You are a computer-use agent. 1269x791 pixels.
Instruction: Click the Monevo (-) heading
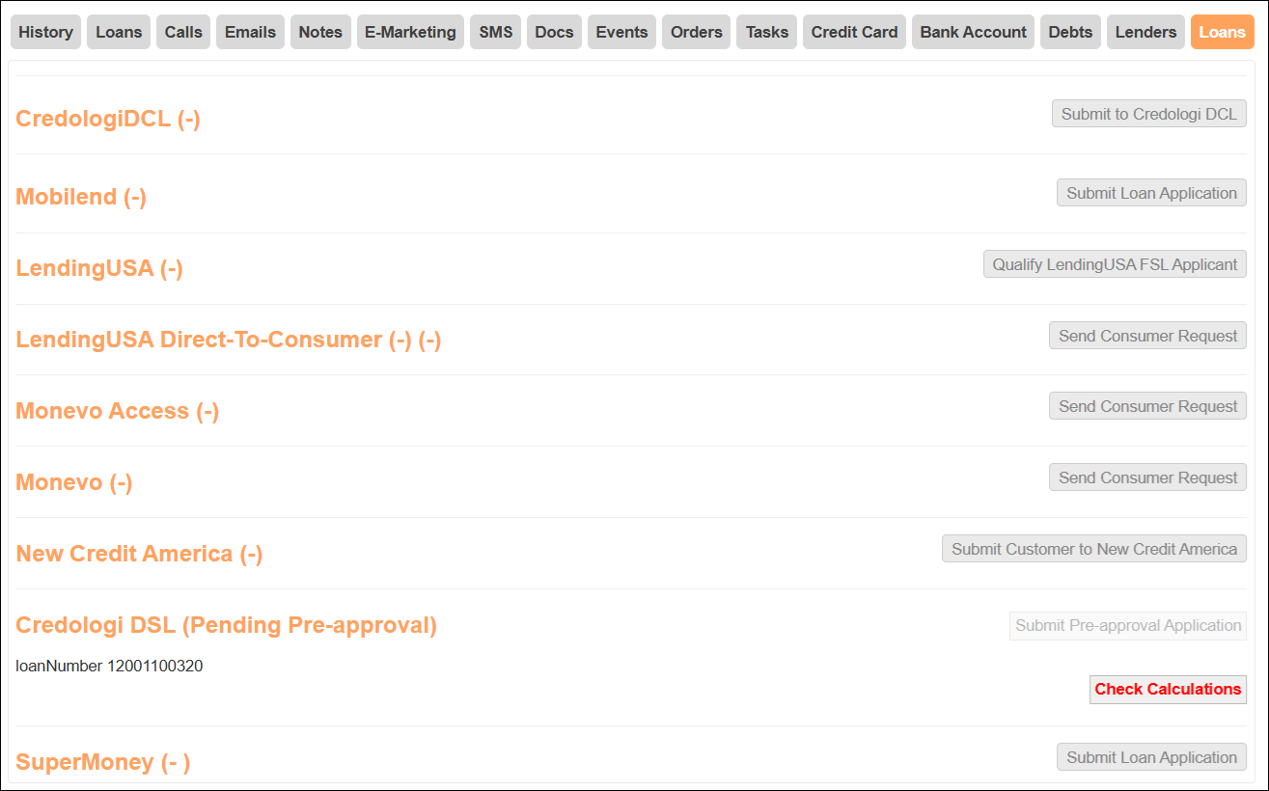[x=74, y=482]
